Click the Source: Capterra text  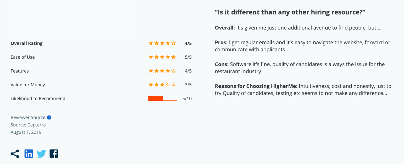click(x=28, y=125)
